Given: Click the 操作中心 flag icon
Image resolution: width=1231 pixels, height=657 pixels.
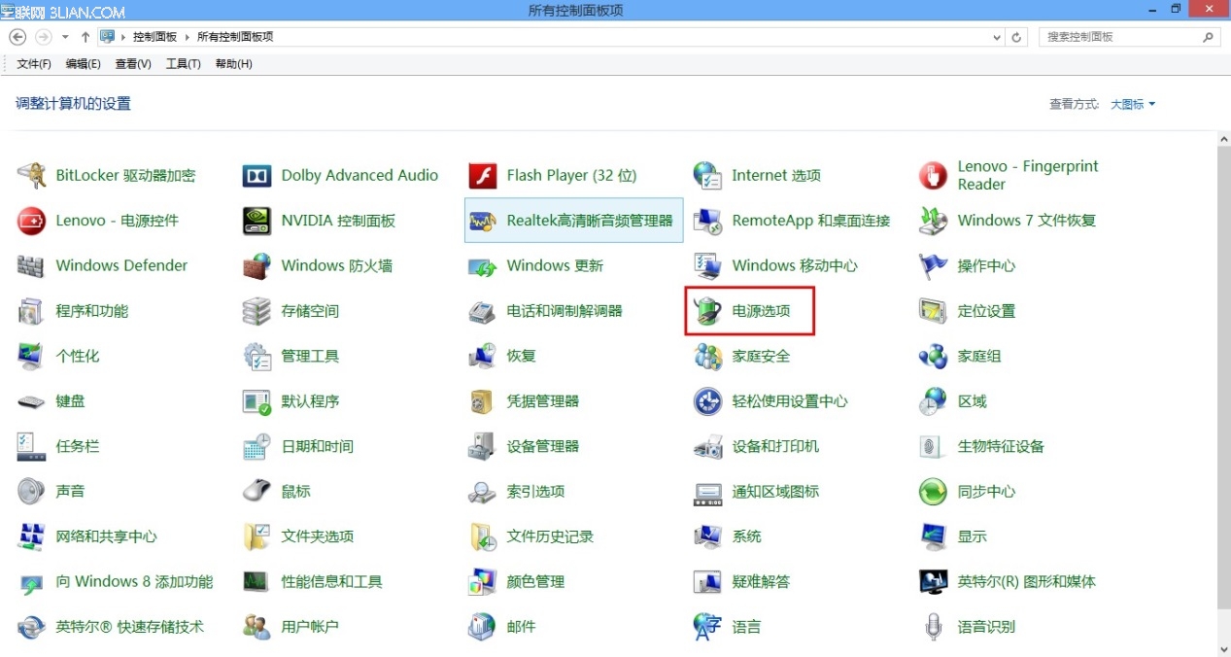Looking at the screenshot, I should 933,265.
